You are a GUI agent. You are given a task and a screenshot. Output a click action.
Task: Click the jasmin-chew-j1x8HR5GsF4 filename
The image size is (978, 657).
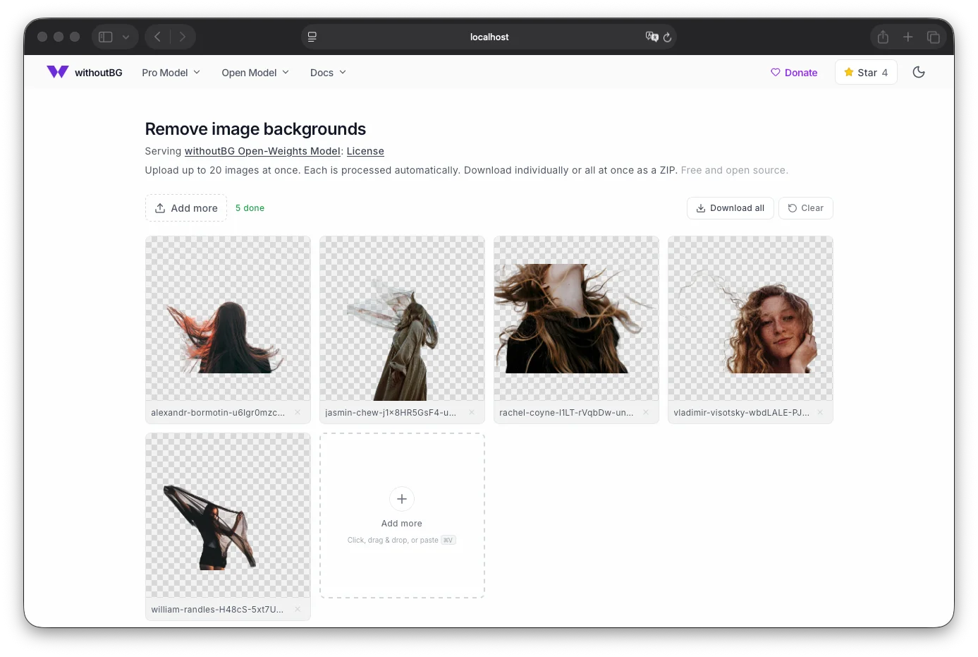[x=391, y=413]
